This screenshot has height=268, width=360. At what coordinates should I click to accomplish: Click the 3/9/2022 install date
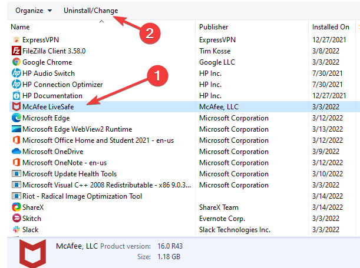click(326, 152)
